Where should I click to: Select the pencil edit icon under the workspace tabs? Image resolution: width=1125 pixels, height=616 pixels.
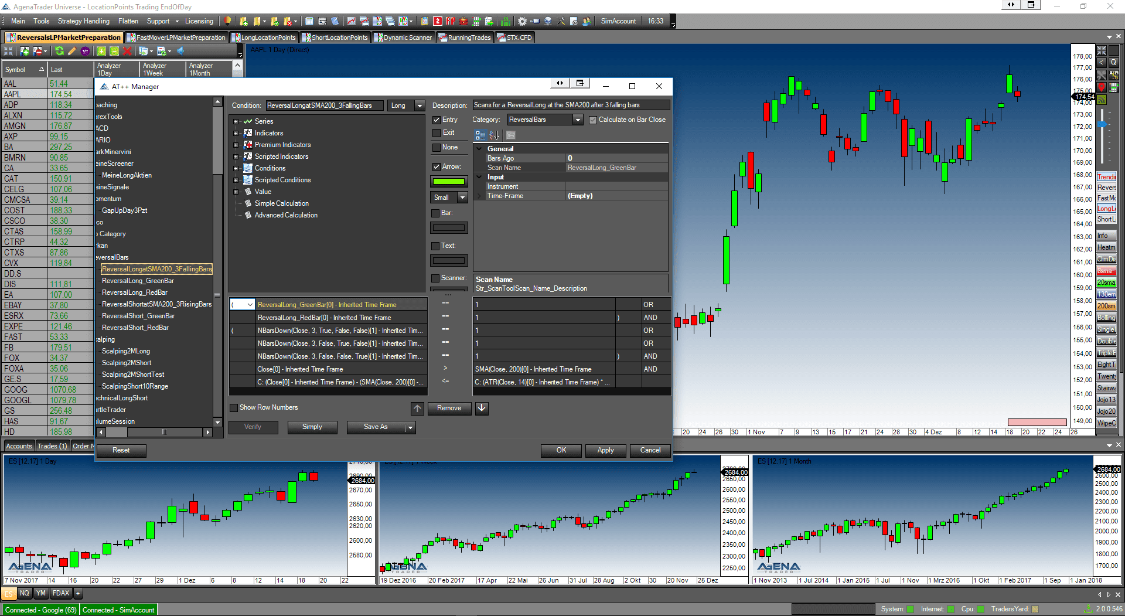(71, 52)
